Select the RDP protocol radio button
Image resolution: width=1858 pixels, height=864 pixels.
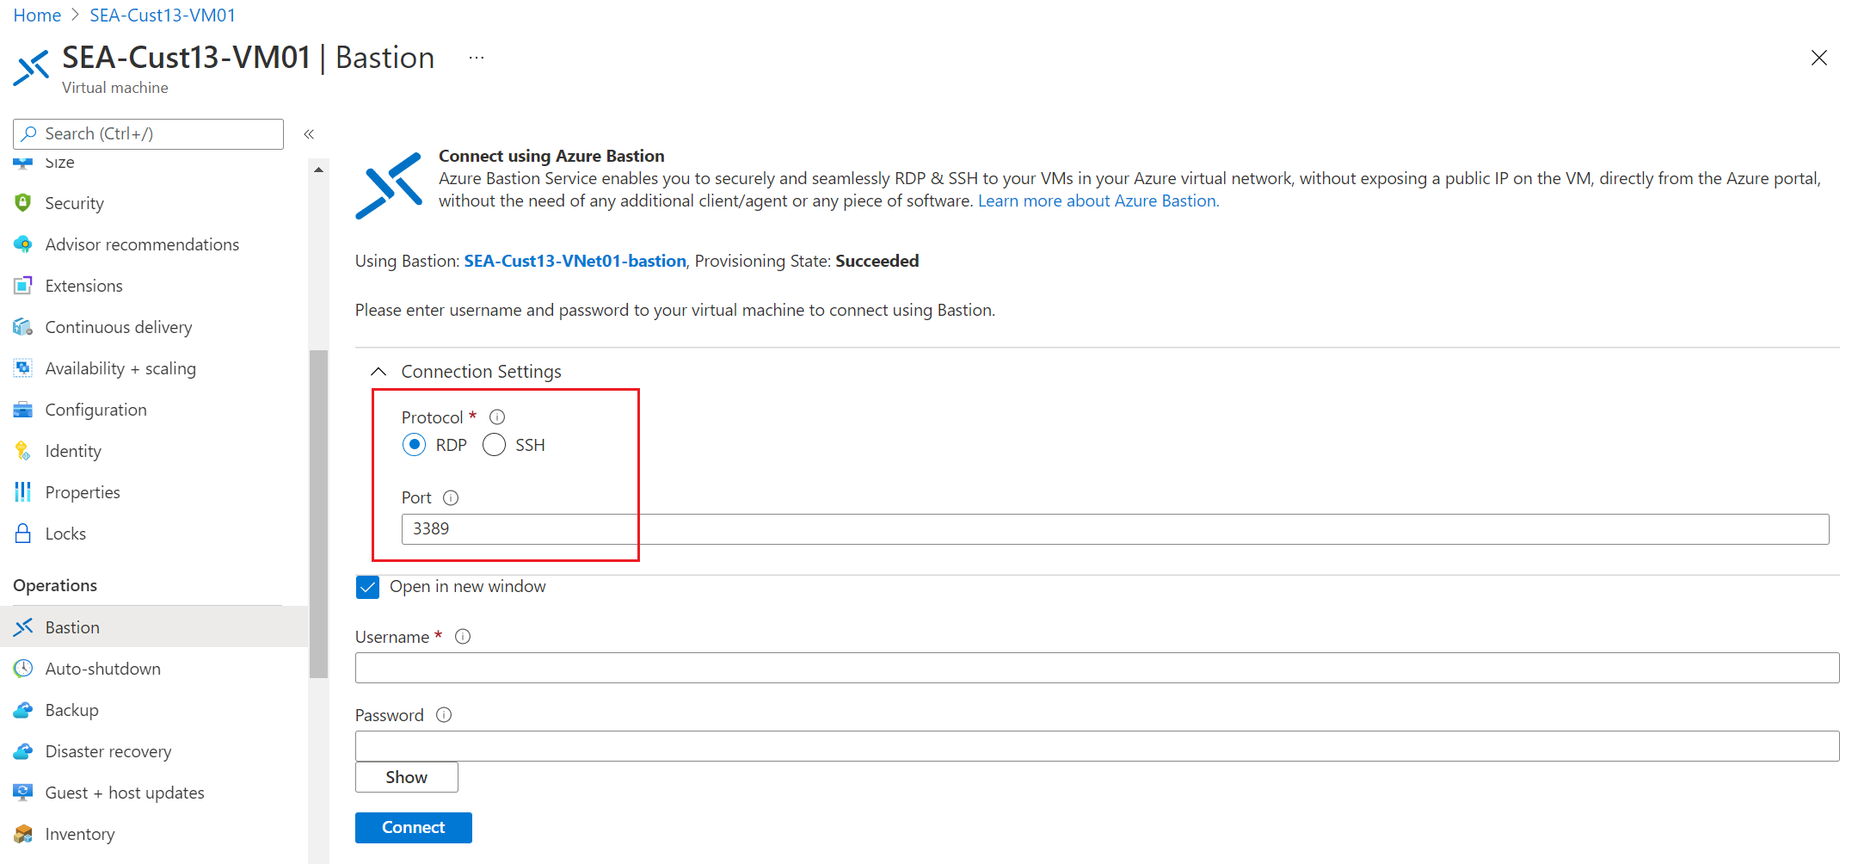pos(415,445)
